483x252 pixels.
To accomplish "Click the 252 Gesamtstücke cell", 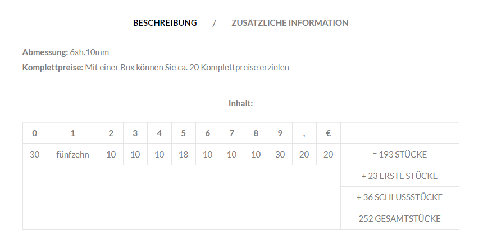I will (x=399, y=218).
